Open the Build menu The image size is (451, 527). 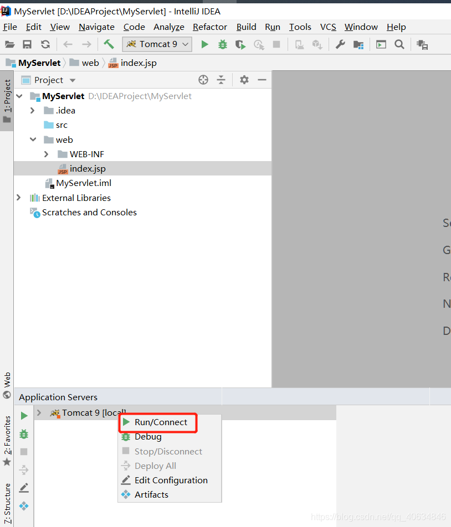tap(246, 27)
